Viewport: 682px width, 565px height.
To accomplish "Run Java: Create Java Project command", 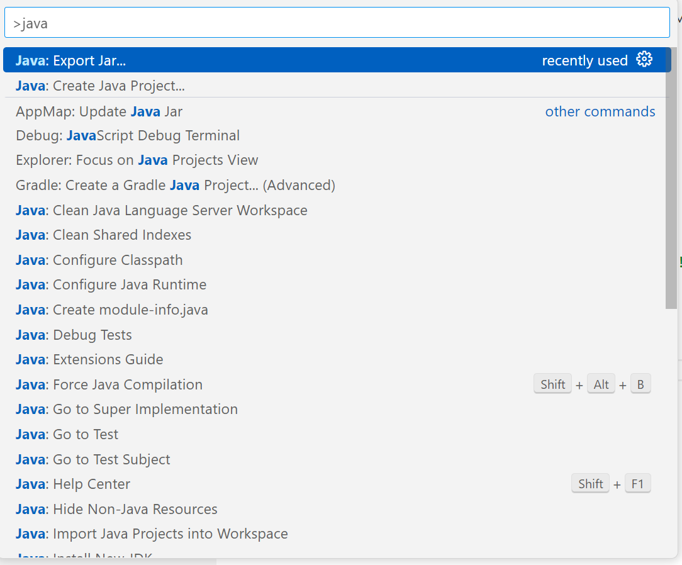I will pyautogui.click(x=101, y=86).
